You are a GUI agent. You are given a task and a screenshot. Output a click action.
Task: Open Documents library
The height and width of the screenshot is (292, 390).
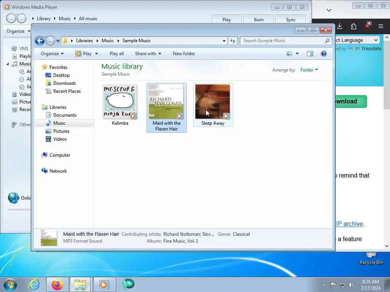click(65, 115)
